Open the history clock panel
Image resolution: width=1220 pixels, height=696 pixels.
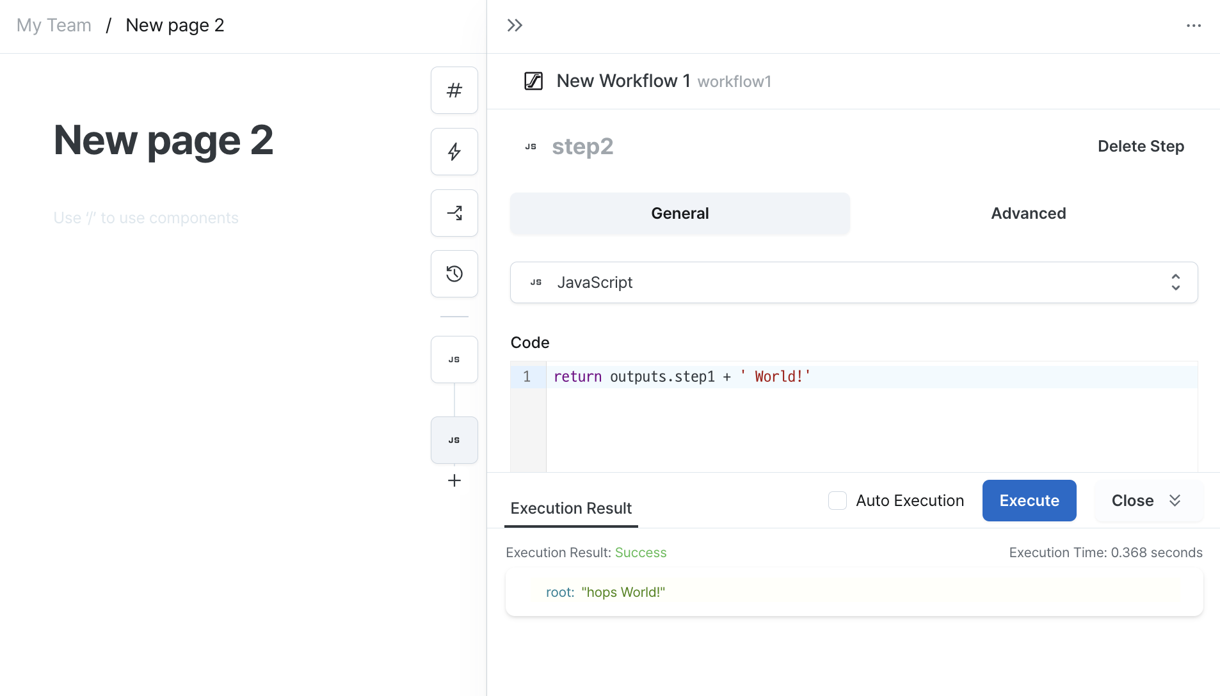point(454,274)
